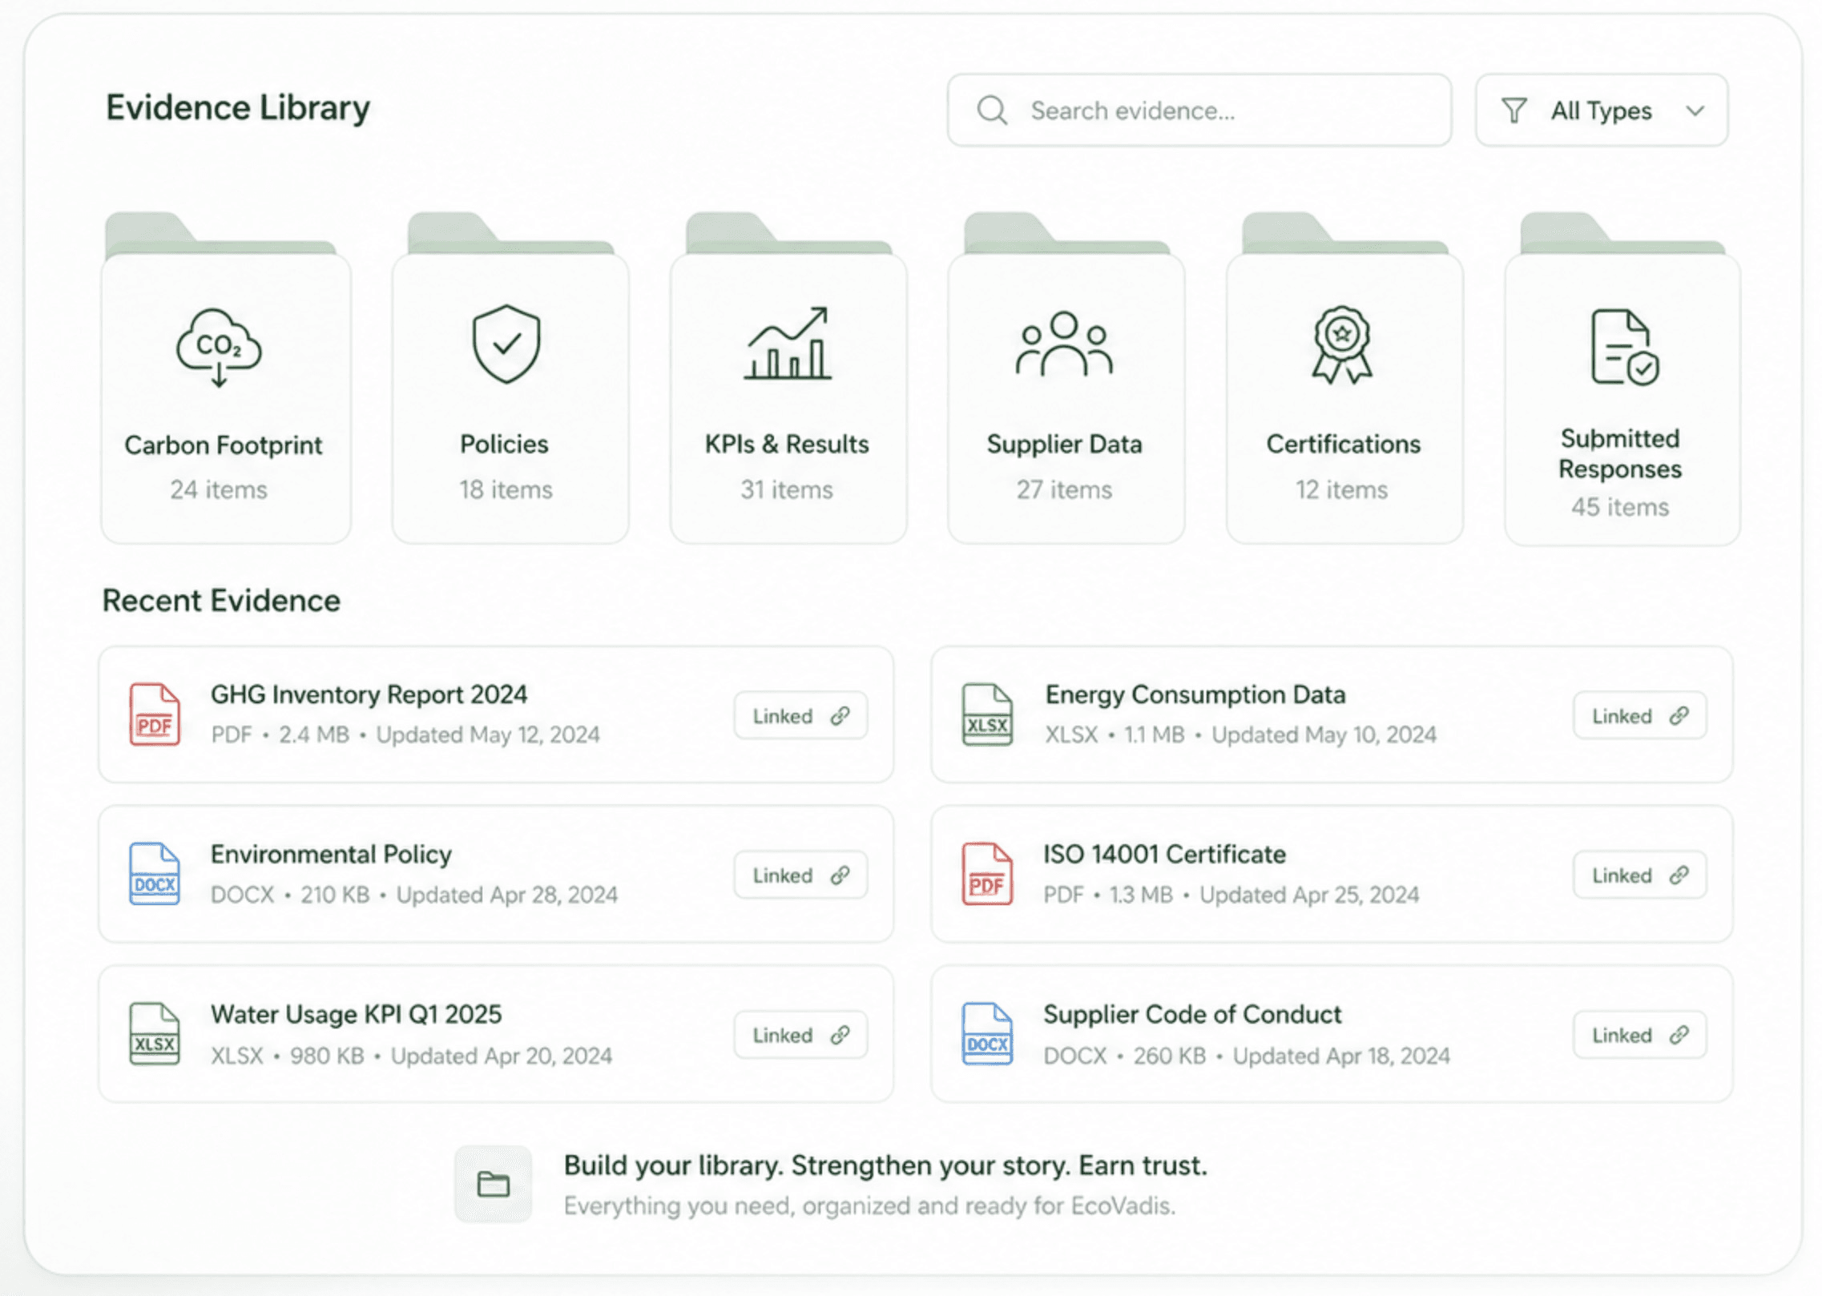The image size is (1822, 1296).
Task: Click the '18 items' count
Action: (x=506, y=489)
